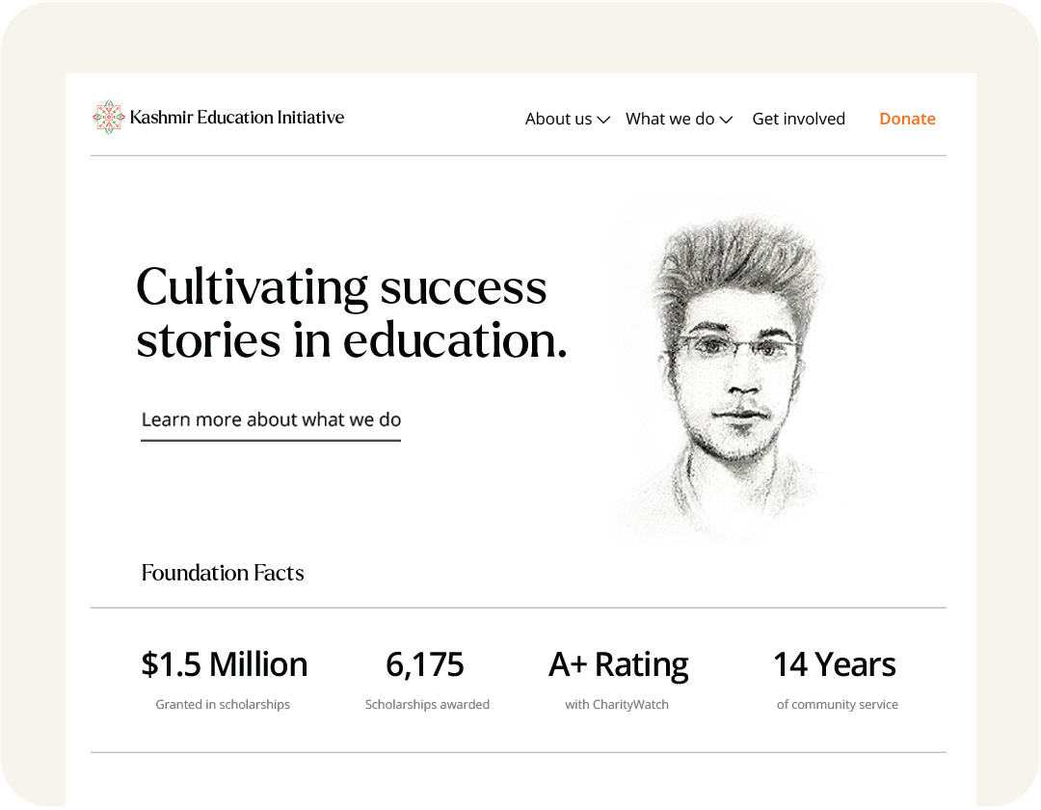Click the 6,175 scholarships figure
Screen dimensions: 1041x810
[x=425, y=664]
